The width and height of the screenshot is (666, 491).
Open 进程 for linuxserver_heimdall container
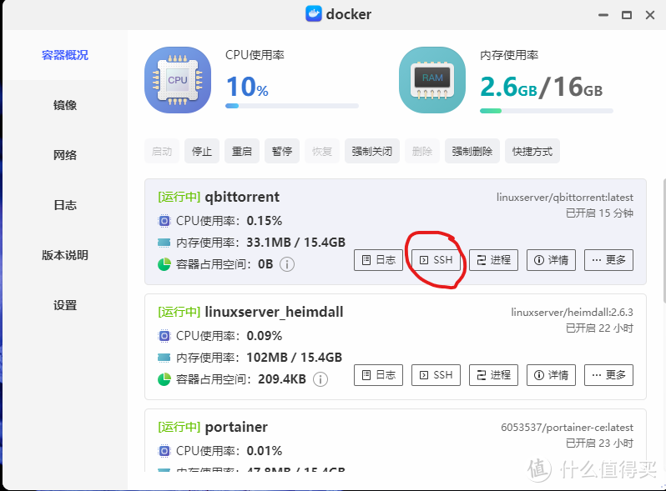tap(493, 375)
